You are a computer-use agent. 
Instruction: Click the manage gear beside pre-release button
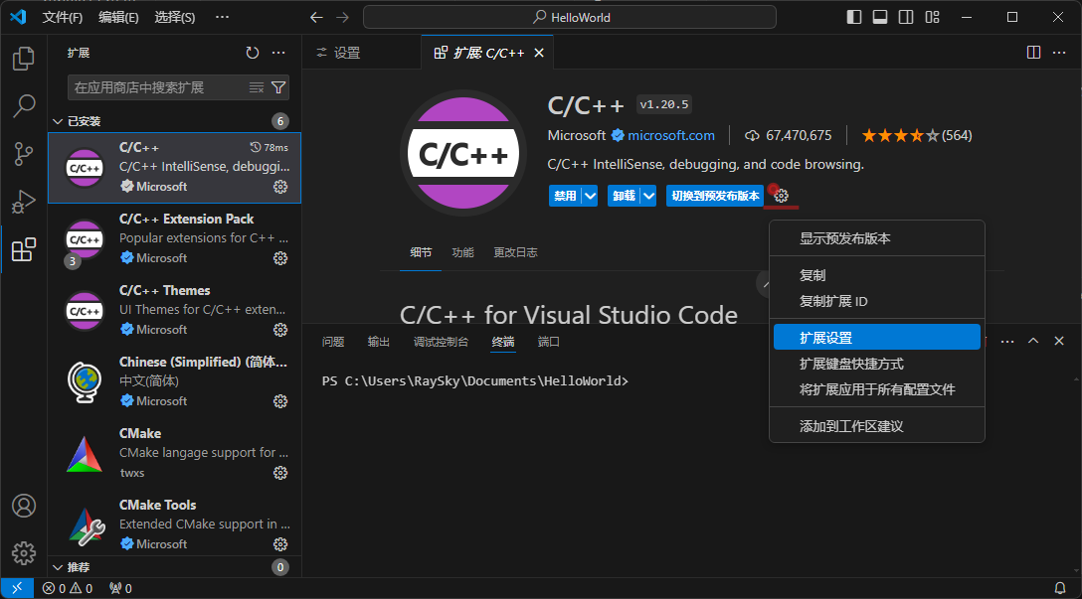pyautogui.click(x=781, y=196)
